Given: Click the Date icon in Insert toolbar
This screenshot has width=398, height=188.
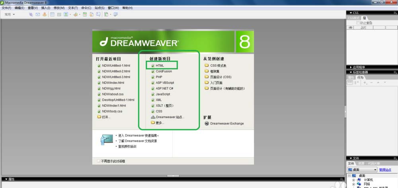Looking at the screenshot, I should [84, 14].
